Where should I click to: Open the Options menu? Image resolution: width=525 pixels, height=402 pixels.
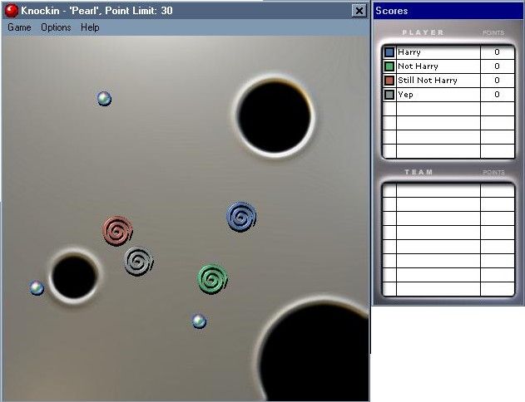(56, 27)
